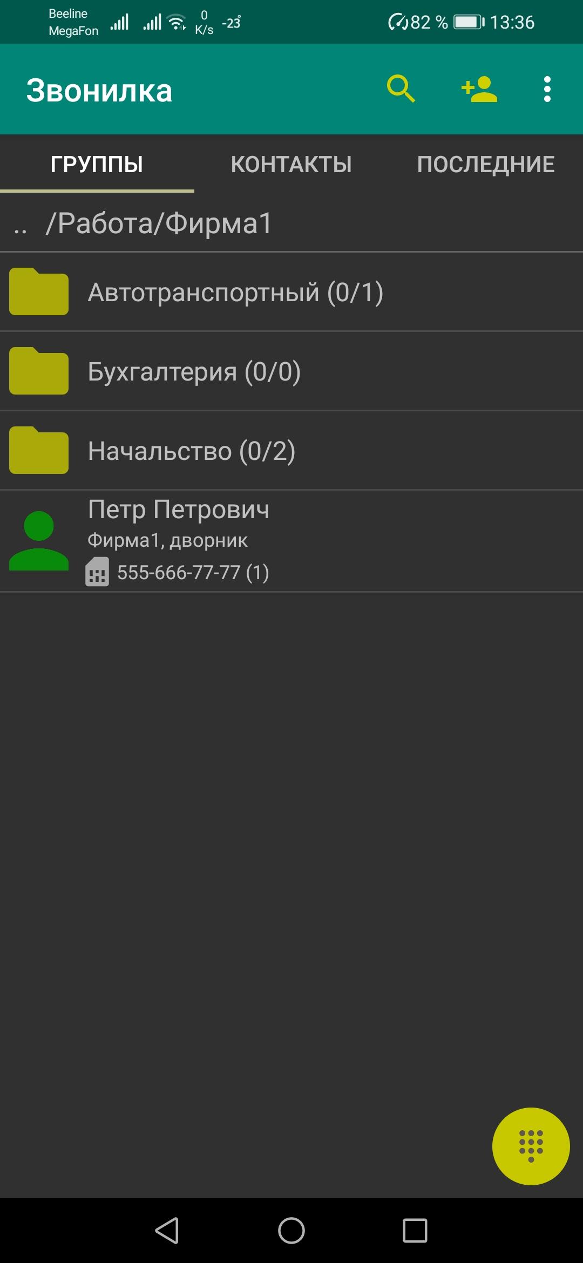Switch to the ПОСЛЕДНИЕ tab
The height and width of the screenshot is (1263, 583).
tap(486, 164)
